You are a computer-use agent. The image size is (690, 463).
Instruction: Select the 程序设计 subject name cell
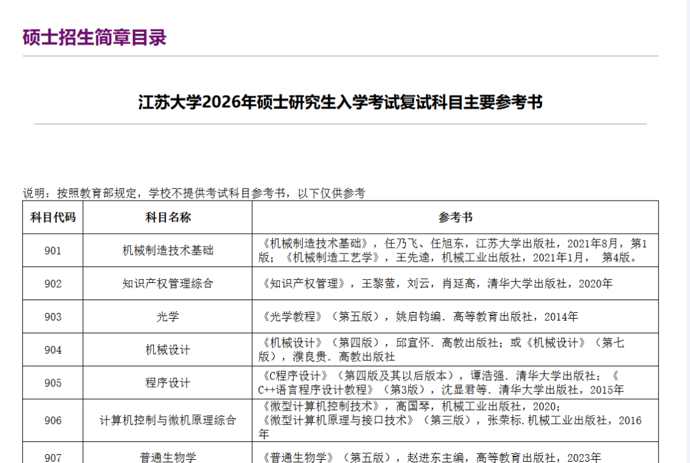(x=167, y=383)
